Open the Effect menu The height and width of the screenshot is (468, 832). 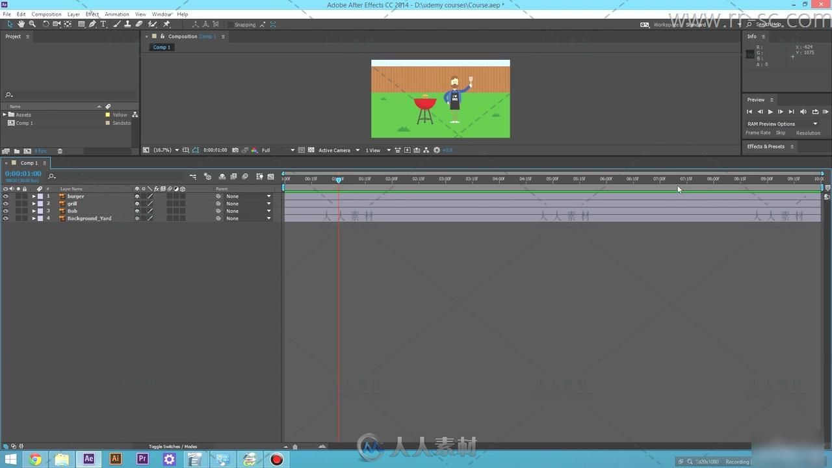tap(92, 14)
